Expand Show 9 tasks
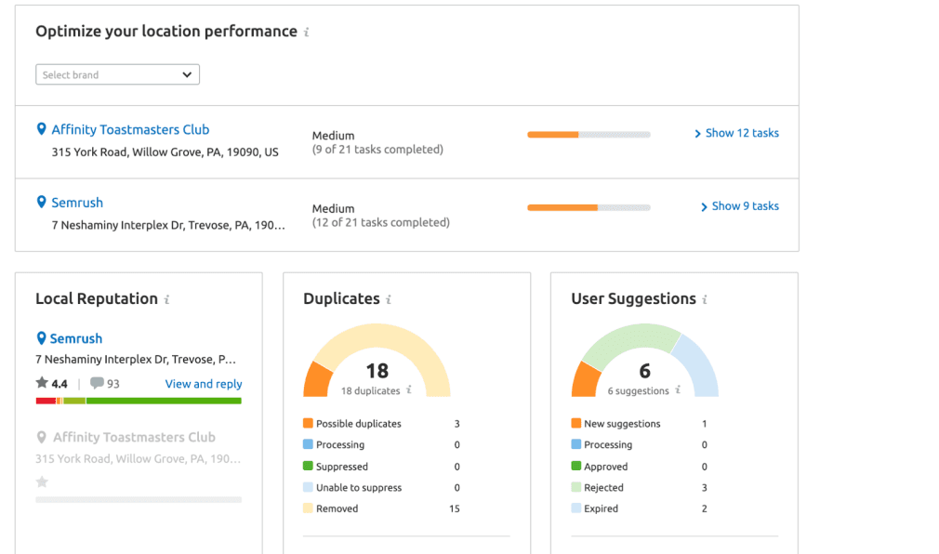Viewport: 939px width, 554px height. (740, 206)
